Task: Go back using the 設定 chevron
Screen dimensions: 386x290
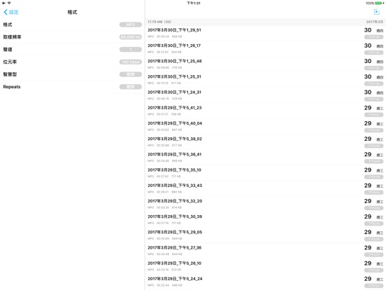Action: [x=6, y=12]
